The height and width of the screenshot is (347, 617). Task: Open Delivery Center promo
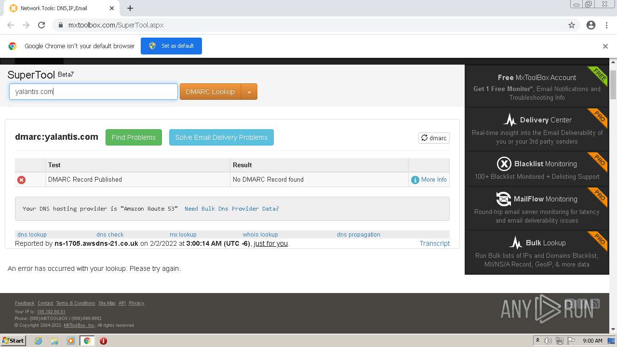[537, 129]
